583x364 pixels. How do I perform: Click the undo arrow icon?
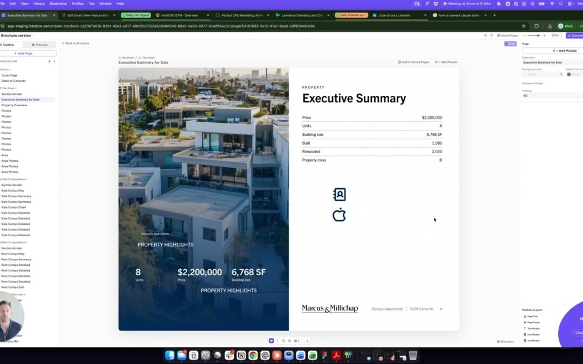point(485,36)
